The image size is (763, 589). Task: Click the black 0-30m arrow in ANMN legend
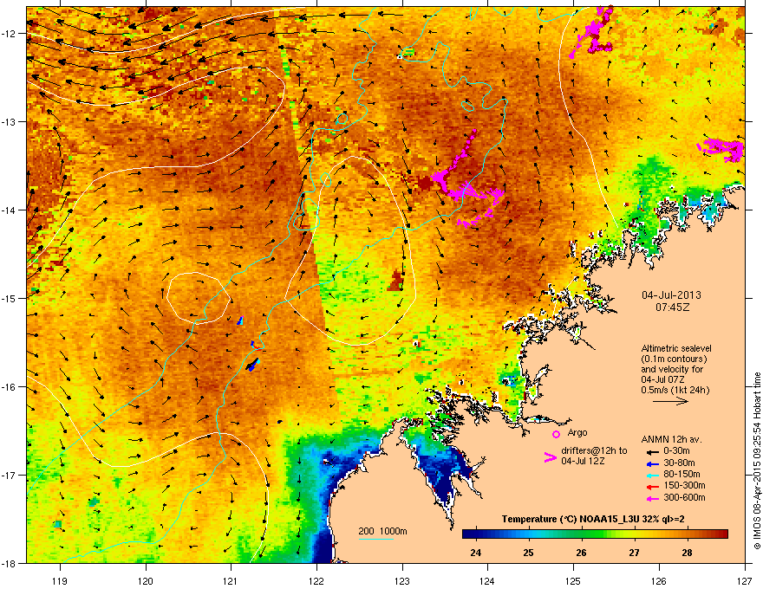(652, 451)
